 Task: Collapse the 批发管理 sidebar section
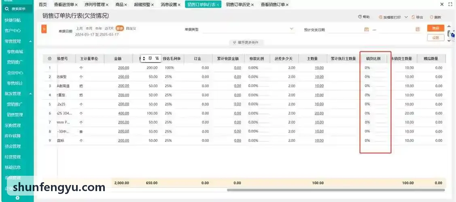pyautogui.click(x=30, y=94)
